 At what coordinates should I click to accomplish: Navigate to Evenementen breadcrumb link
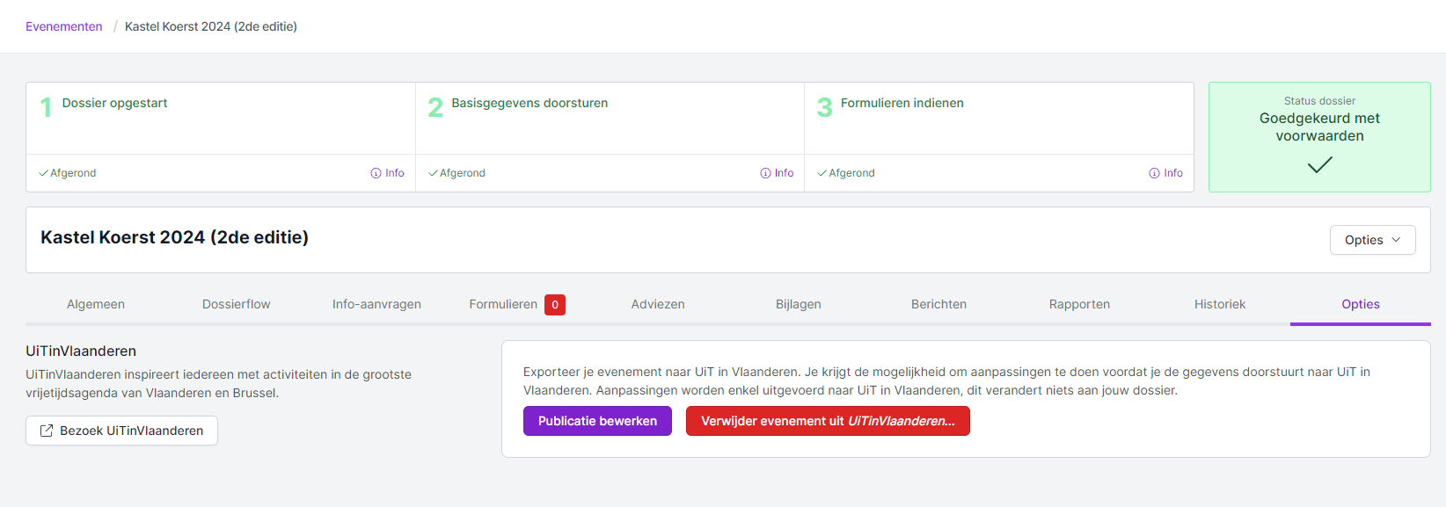[x=64, y=26]
